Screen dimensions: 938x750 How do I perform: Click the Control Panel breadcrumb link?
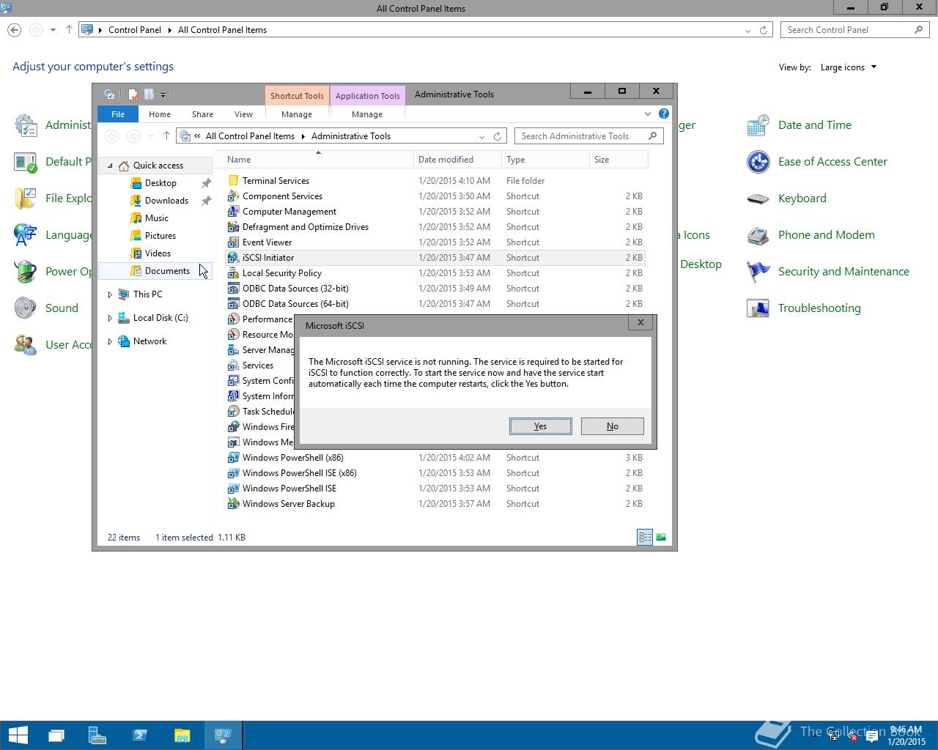coord(135,30)
